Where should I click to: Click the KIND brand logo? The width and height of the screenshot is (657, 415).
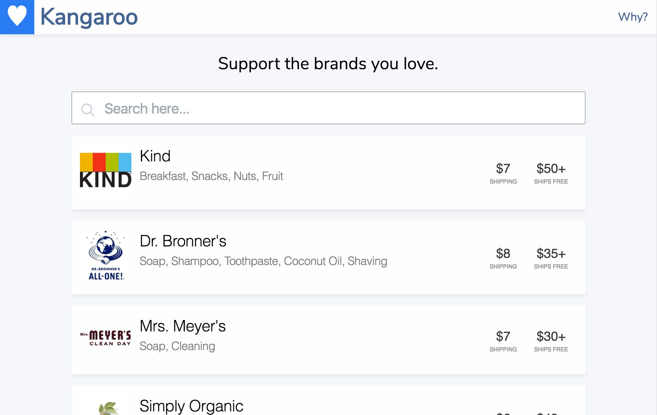(x=105, y=170)
